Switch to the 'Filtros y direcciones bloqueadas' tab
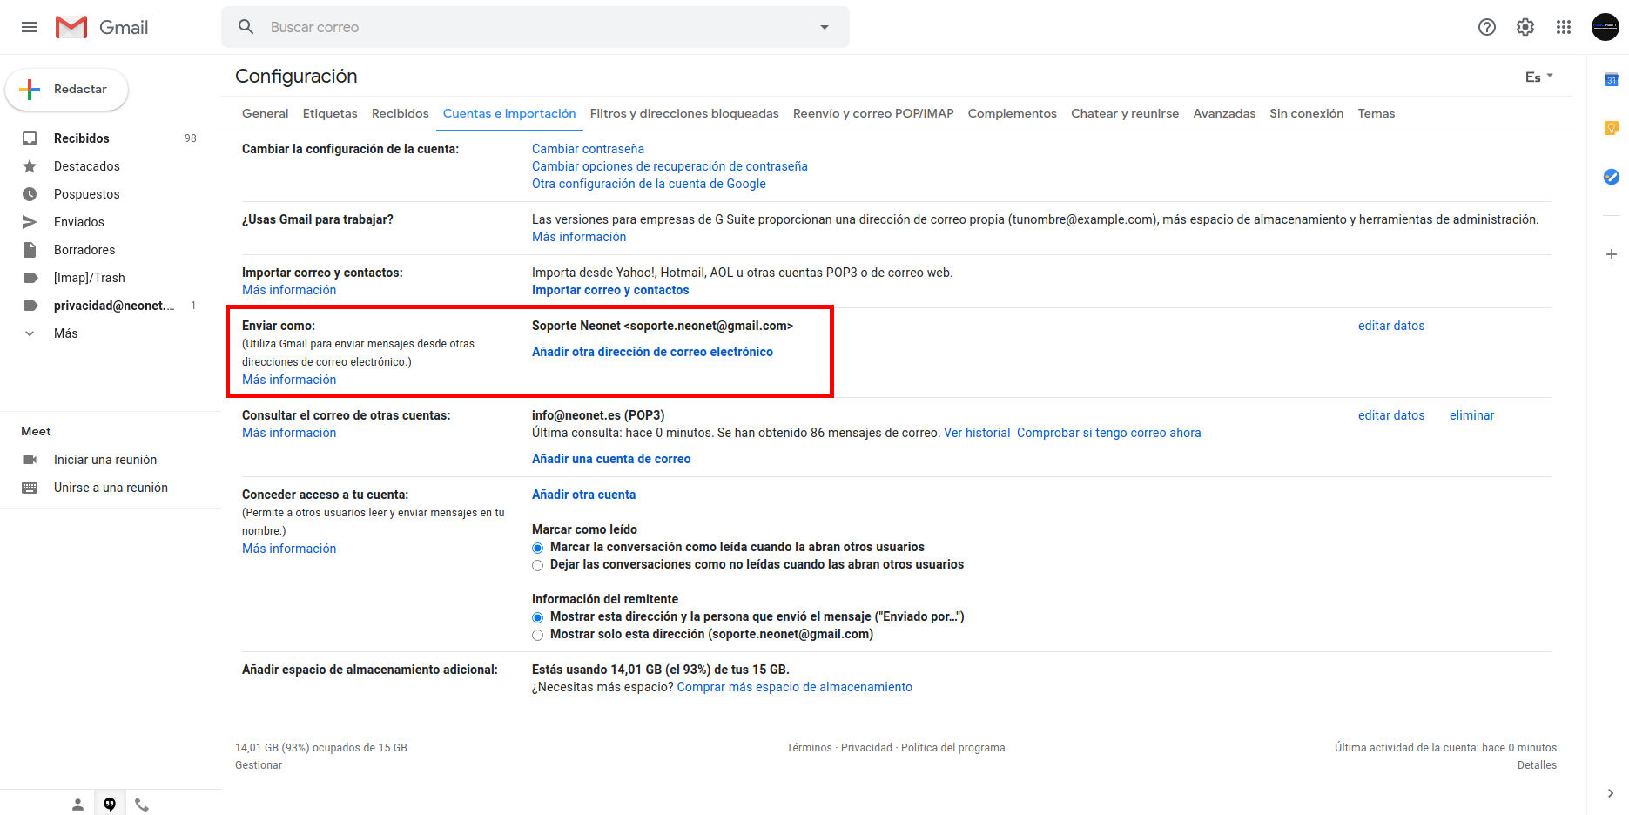This screenshot has height=815, width=1629. point(683,113)
